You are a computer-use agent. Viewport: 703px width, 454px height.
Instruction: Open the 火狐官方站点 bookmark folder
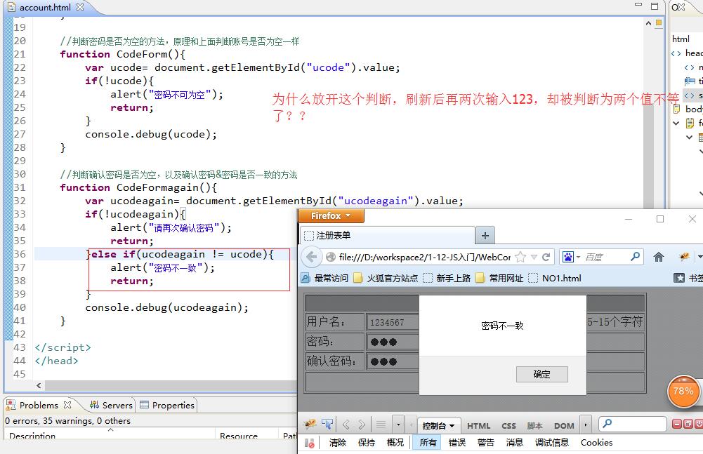coord(386,279)
